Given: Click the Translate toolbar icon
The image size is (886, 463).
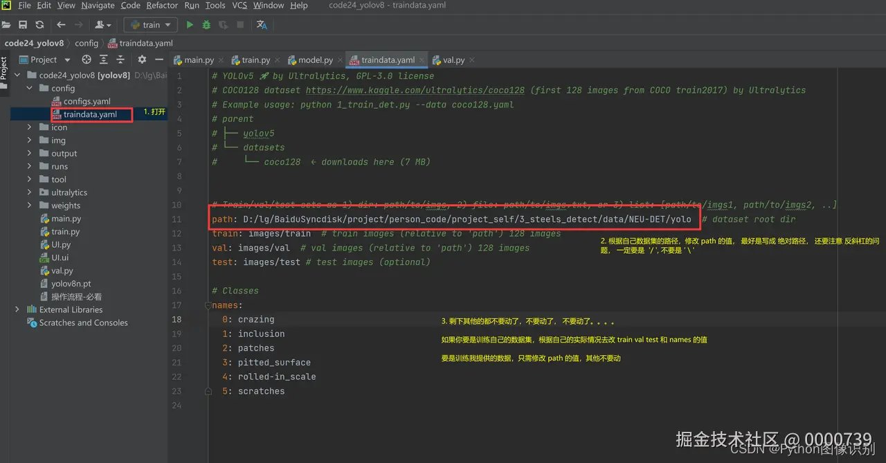Looking at the screenshot, I should [x=262, y=25].
